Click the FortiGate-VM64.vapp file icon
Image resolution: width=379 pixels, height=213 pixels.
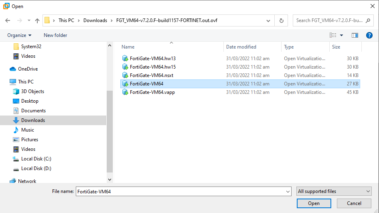click(x=125, y=92)
